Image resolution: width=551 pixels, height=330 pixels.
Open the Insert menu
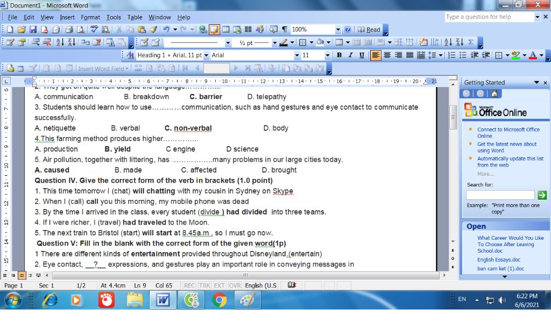pyautogui.click(x=67, y=17)
